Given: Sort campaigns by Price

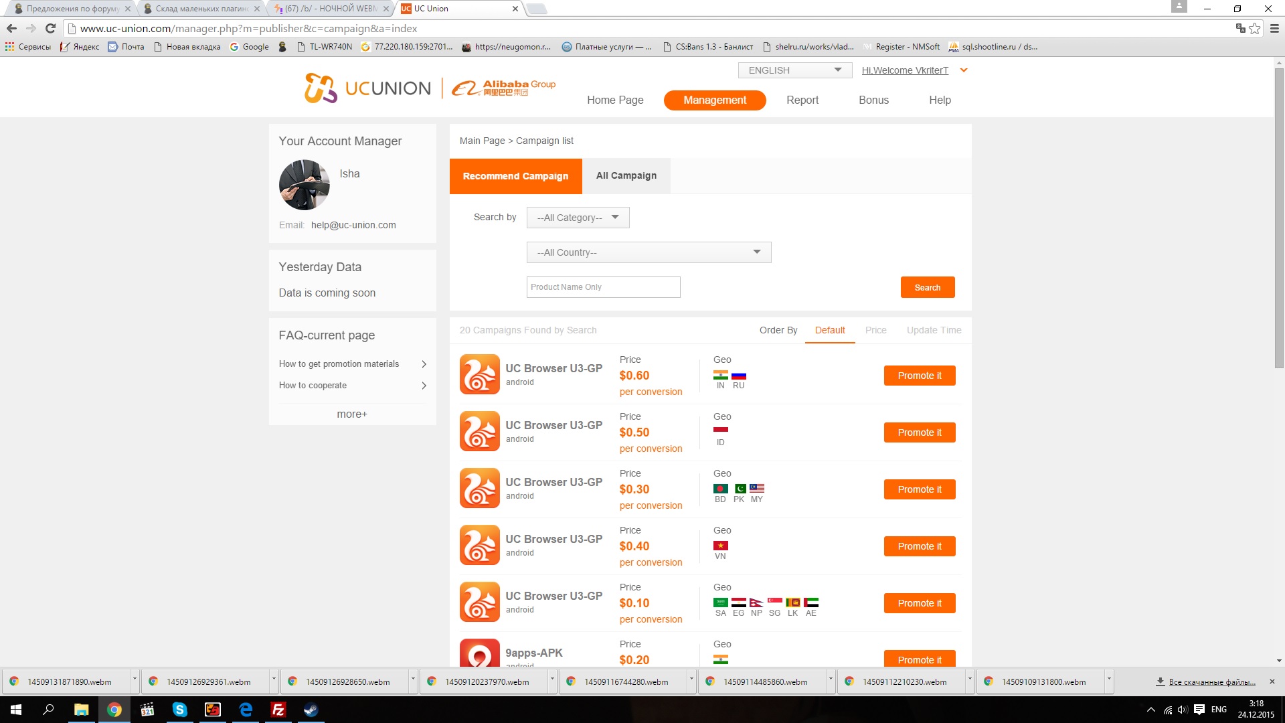Looking at the screenshot, I should click(875, 330).
